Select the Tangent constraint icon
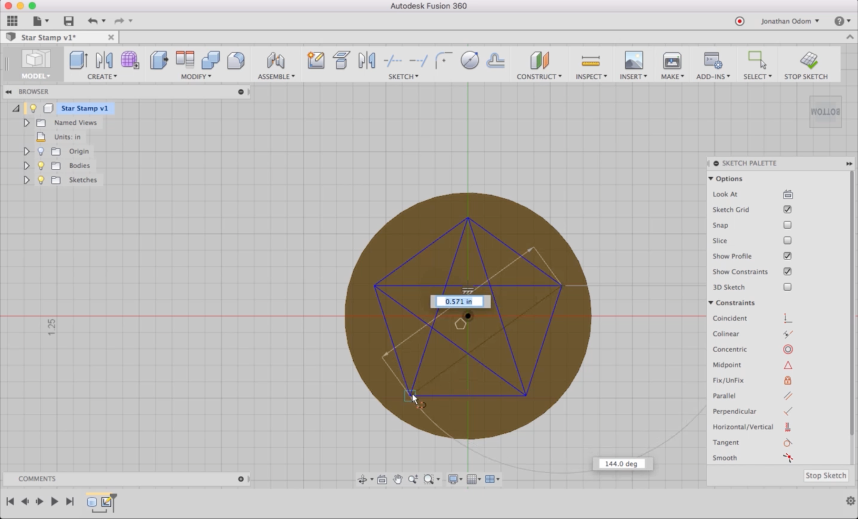Screen dimensions: 858x519 (x=788, y=443)
